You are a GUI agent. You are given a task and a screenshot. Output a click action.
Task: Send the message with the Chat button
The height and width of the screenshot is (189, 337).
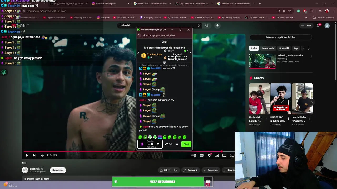[x=186, y=144]
